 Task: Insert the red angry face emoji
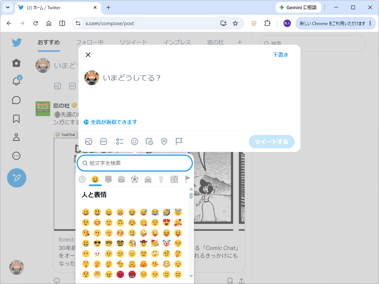coord(120,274)
